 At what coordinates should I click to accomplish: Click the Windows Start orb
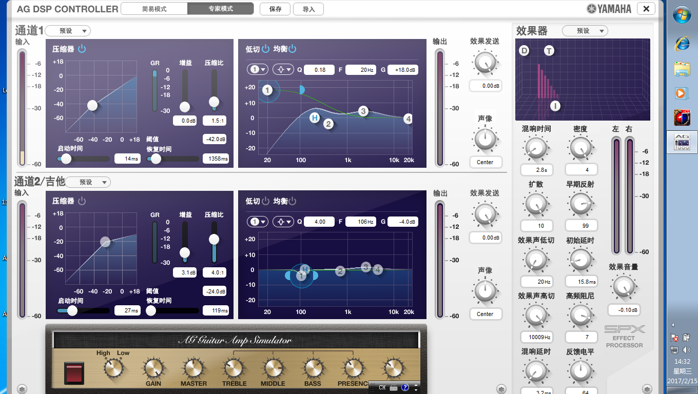(682, 14)
